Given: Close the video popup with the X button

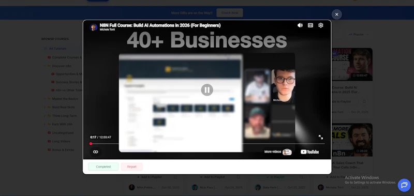Looking at the screenshot, I should [x=337, y=14].
